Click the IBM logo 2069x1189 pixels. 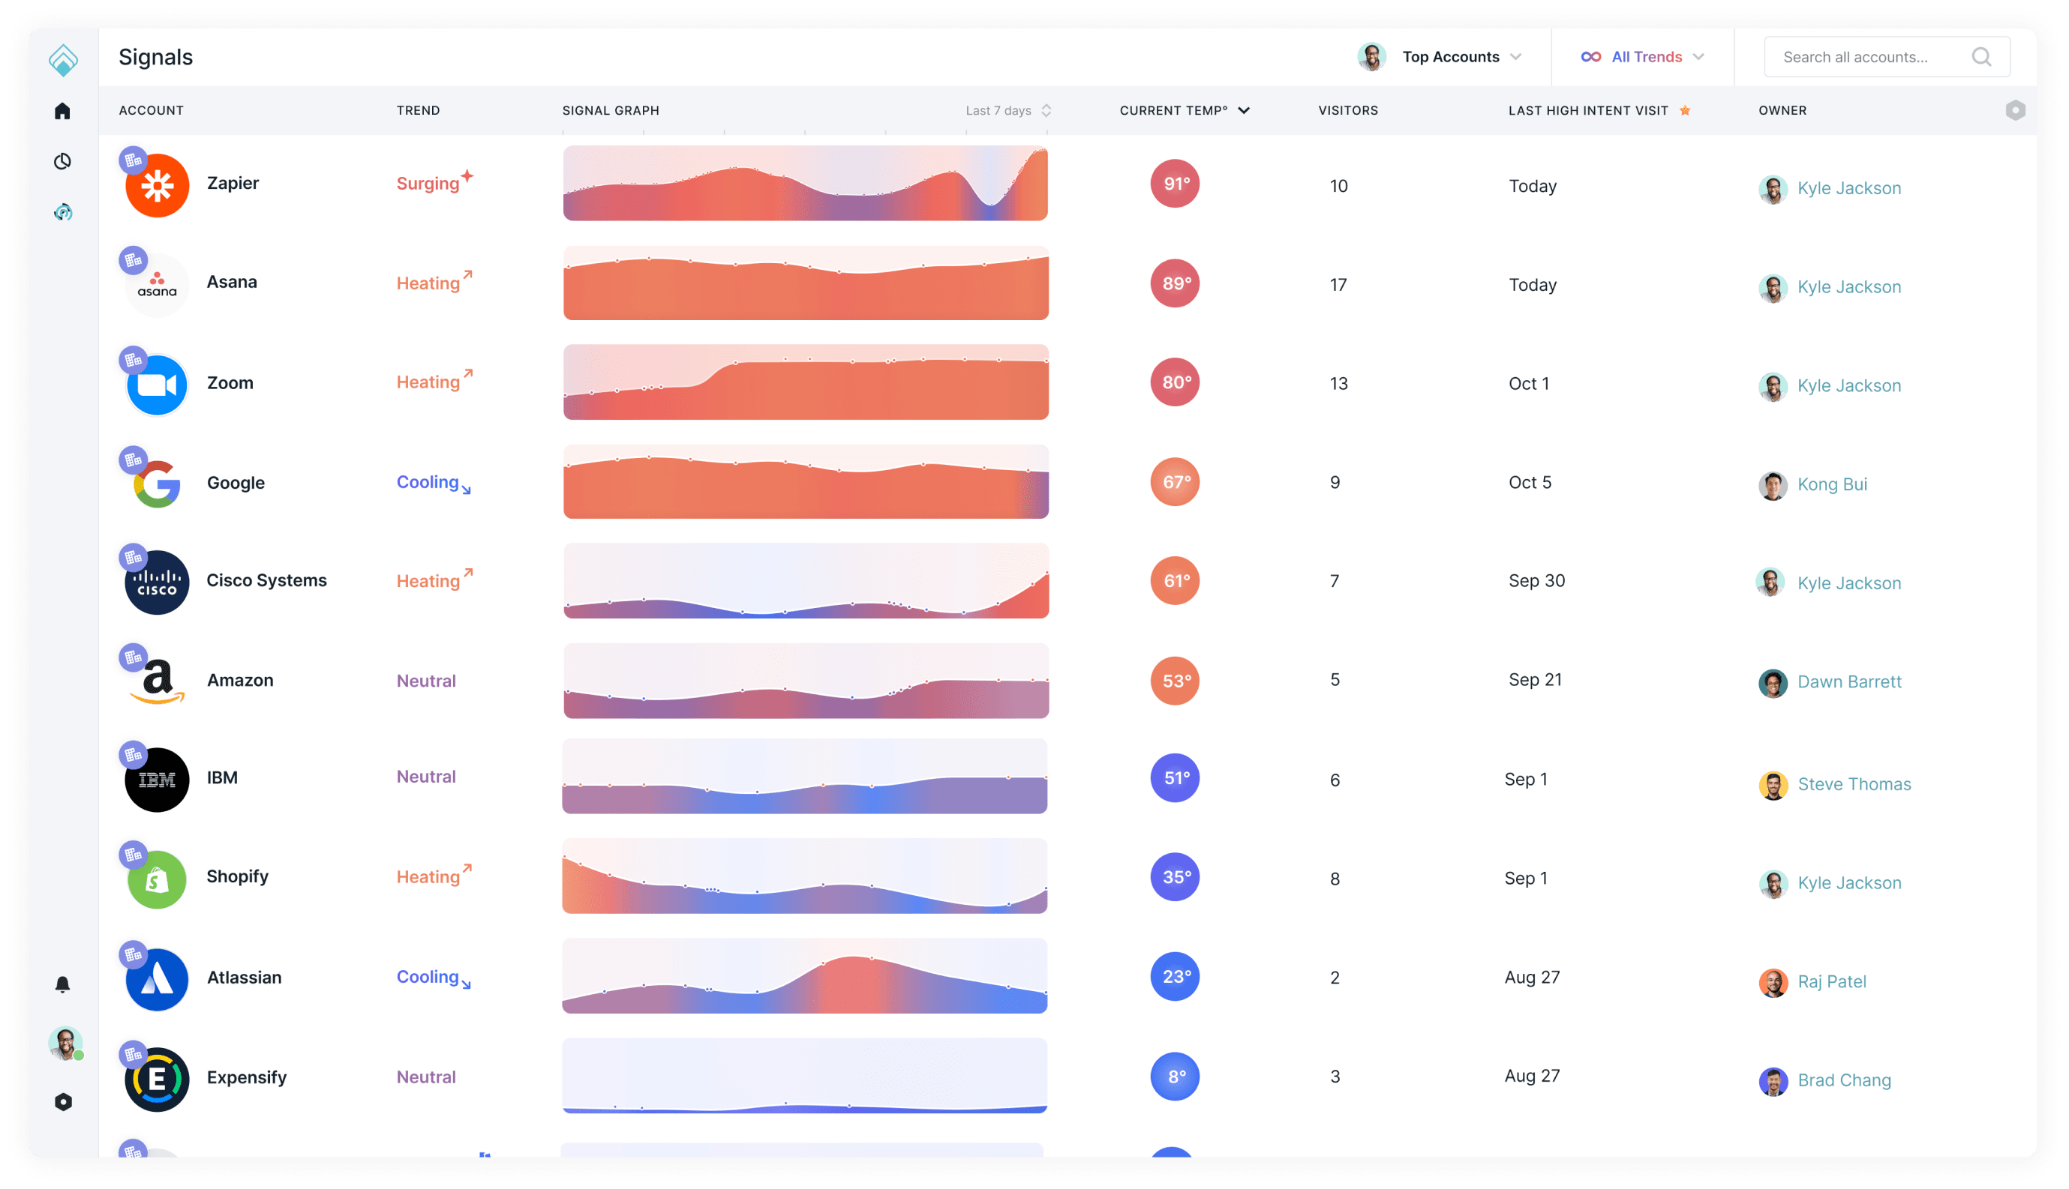click(157, 780)
